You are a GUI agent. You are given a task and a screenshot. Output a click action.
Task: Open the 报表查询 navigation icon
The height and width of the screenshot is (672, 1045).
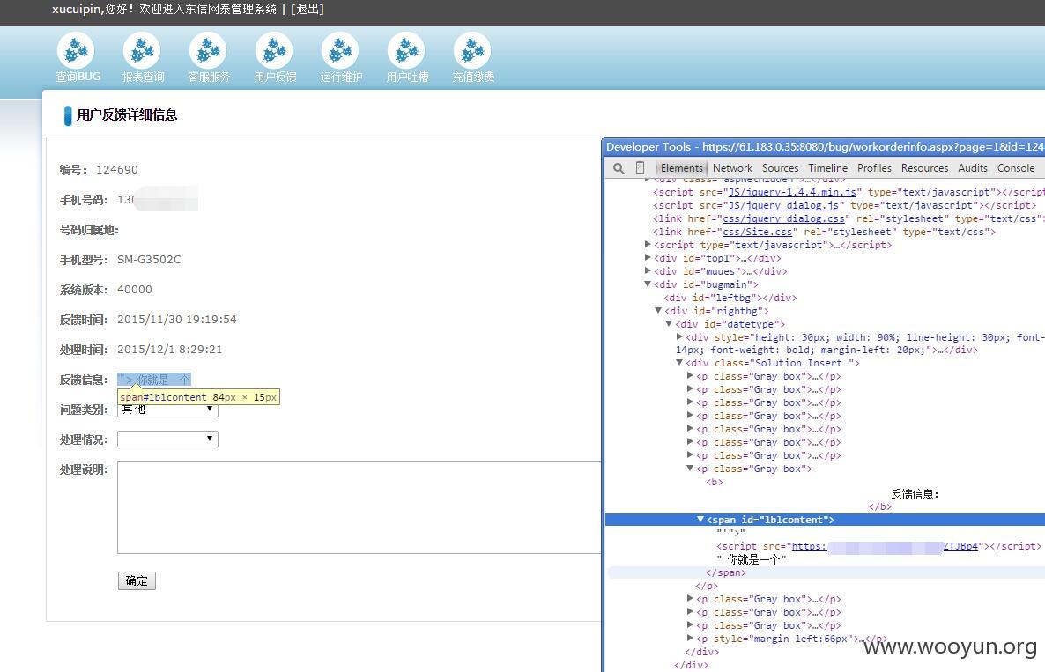[142, 50]
